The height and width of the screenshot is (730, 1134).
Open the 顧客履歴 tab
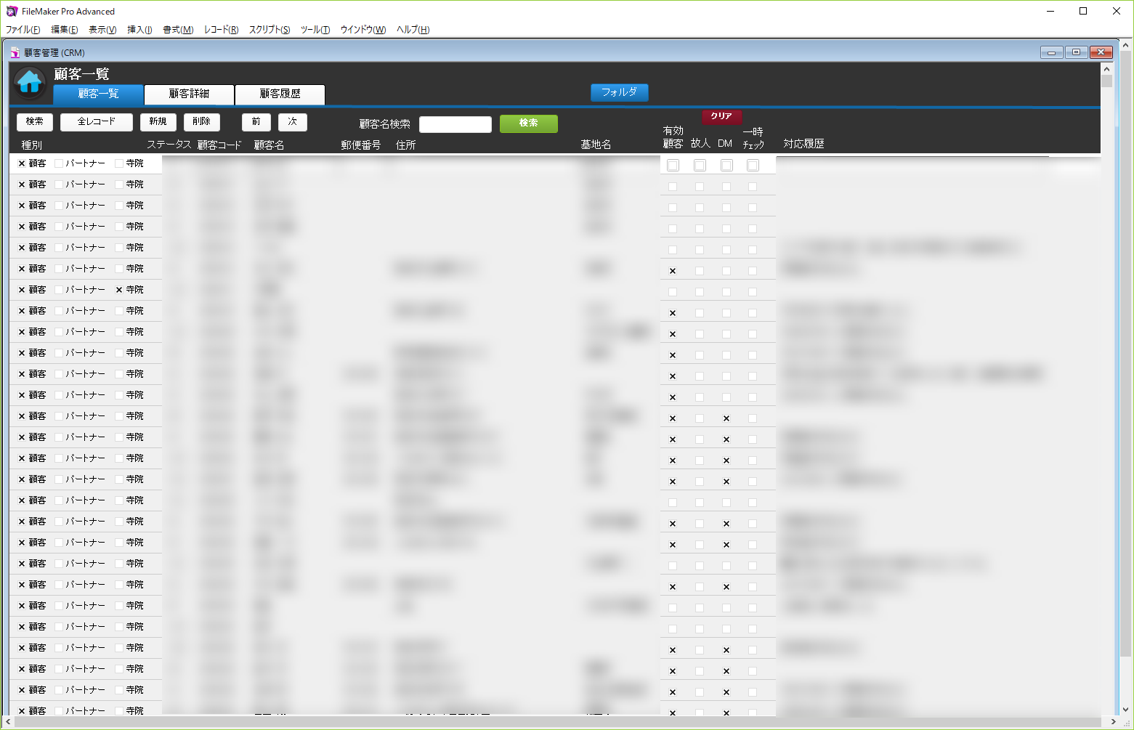click(280, 94)
